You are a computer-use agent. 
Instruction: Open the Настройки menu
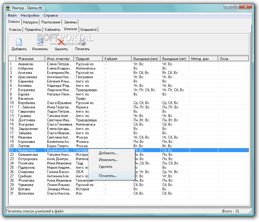(x=30, y=15)
